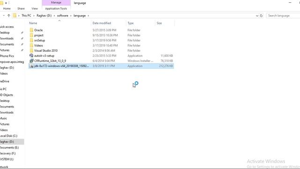Open the address bar history dropdown

[x=257, y=15]
